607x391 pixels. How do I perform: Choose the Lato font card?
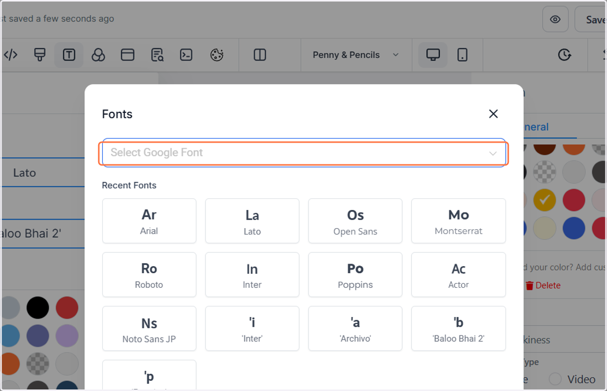pyautogui.click(x=252, y=221)
